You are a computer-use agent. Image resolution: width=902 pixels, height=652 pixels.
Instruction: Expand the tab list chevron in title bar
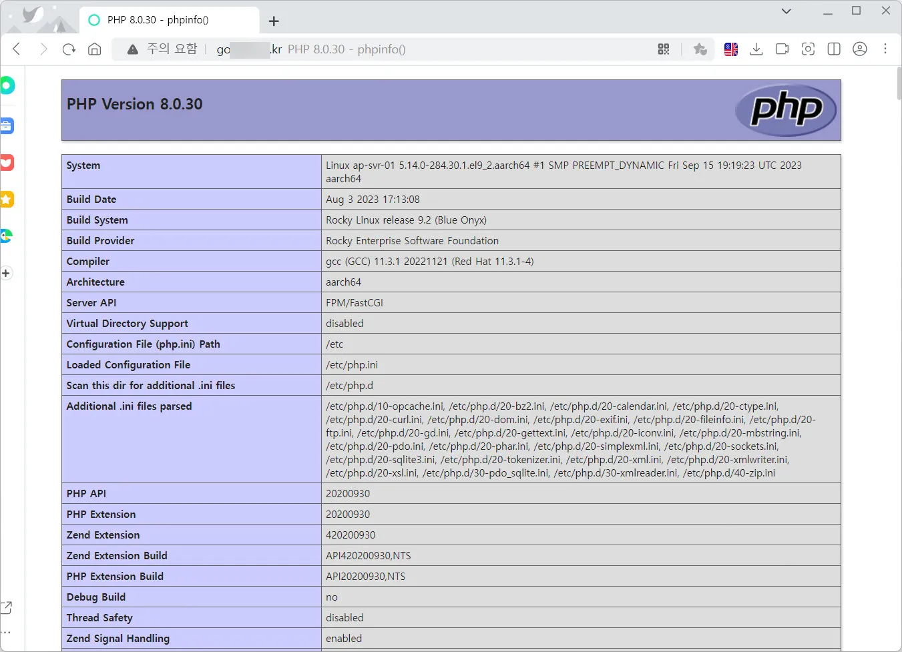(786, 11)
